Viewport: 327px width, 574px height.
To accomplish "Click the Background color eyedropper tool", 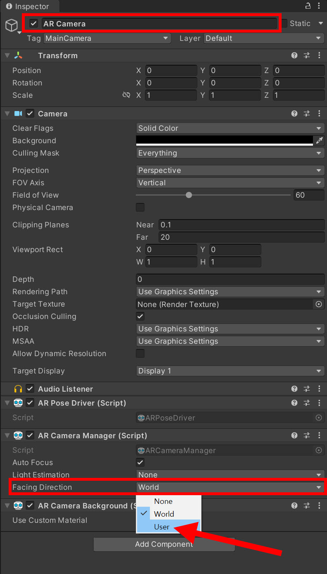I will click(x=319, y=141).
